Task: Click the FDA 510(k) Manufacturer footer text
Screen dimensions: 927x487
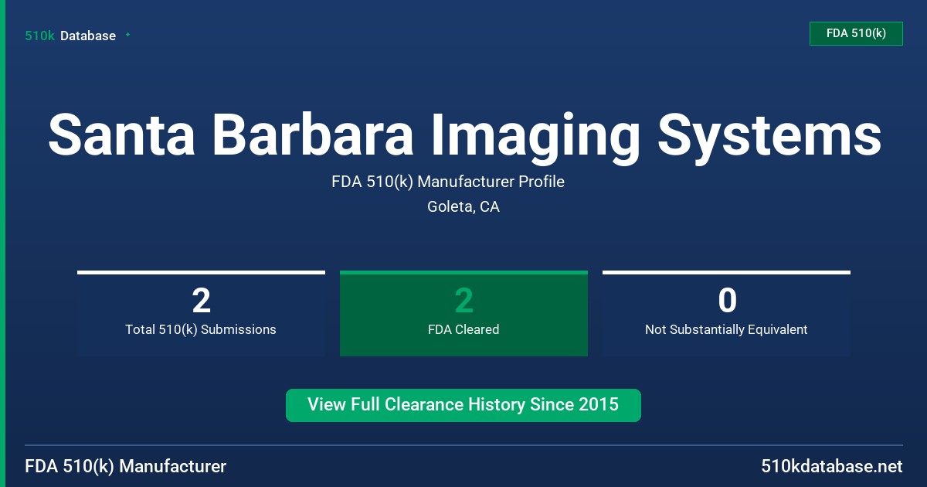Action: (126, 467)
